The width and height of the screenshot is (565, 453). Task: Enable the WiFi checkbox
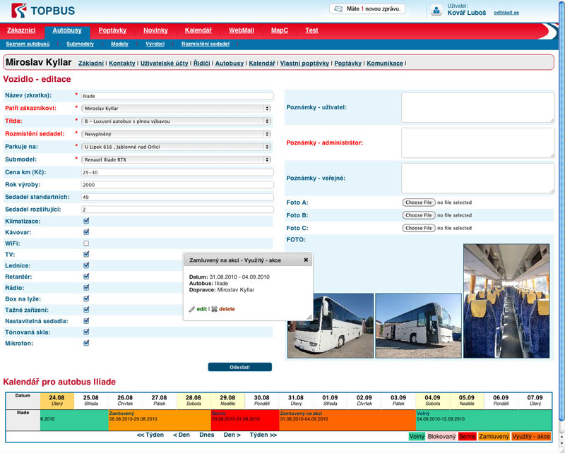[x=86, y=243]
